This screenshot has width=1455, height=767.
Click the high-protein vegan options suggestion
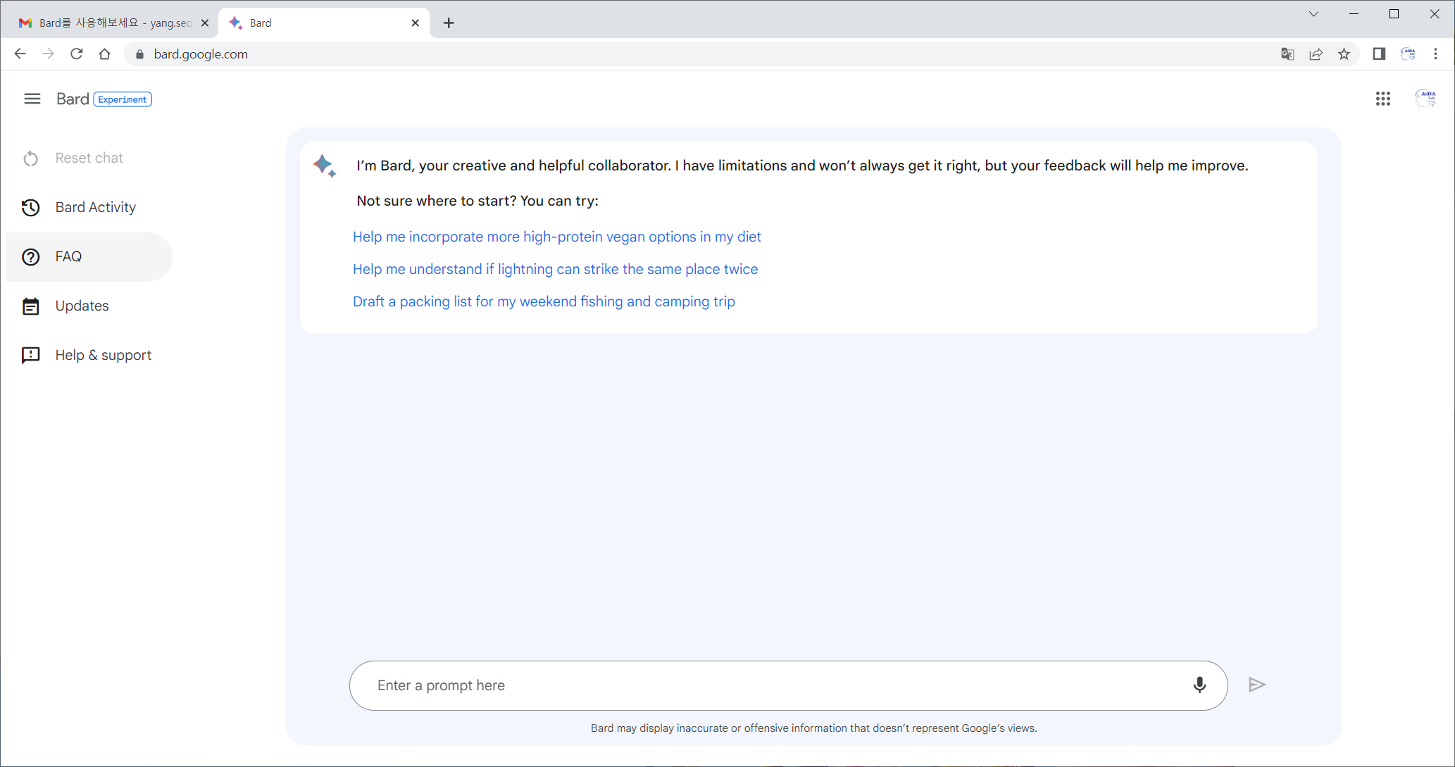pyautogui.click(x=556, y=237)
